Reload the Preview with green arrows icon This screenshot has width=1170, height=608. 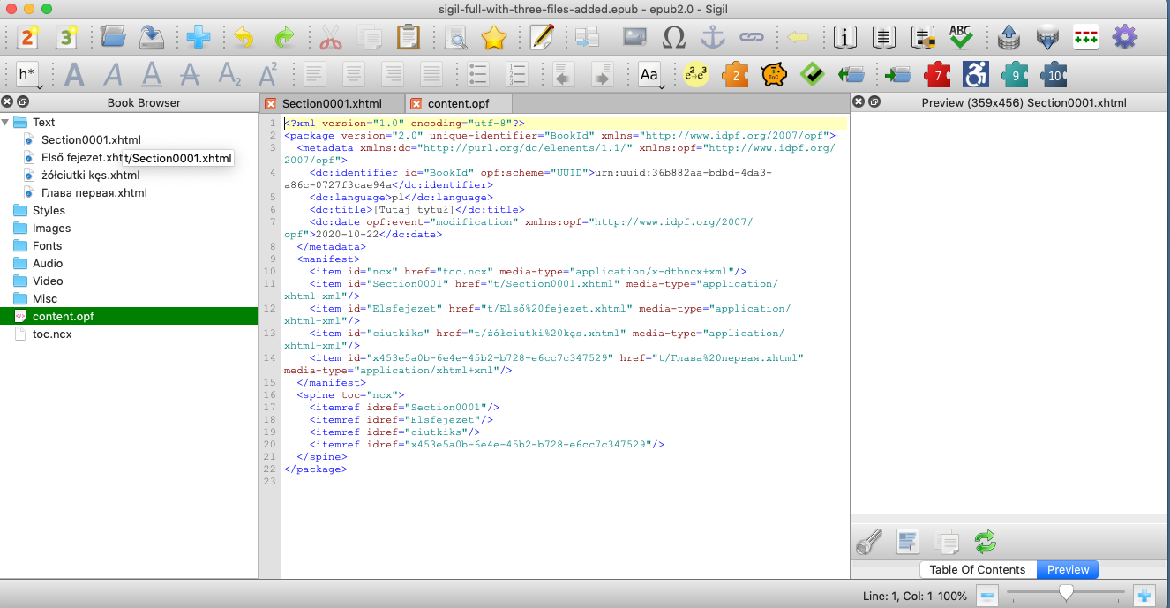(x=985, y=540)
